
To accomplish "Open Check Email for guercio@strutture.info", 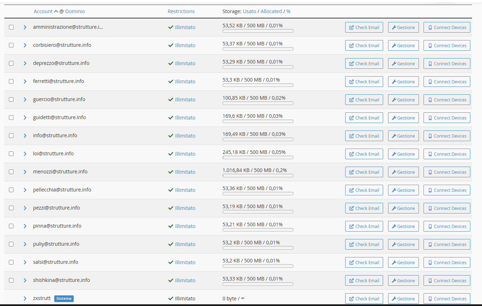I will point(364,100).
